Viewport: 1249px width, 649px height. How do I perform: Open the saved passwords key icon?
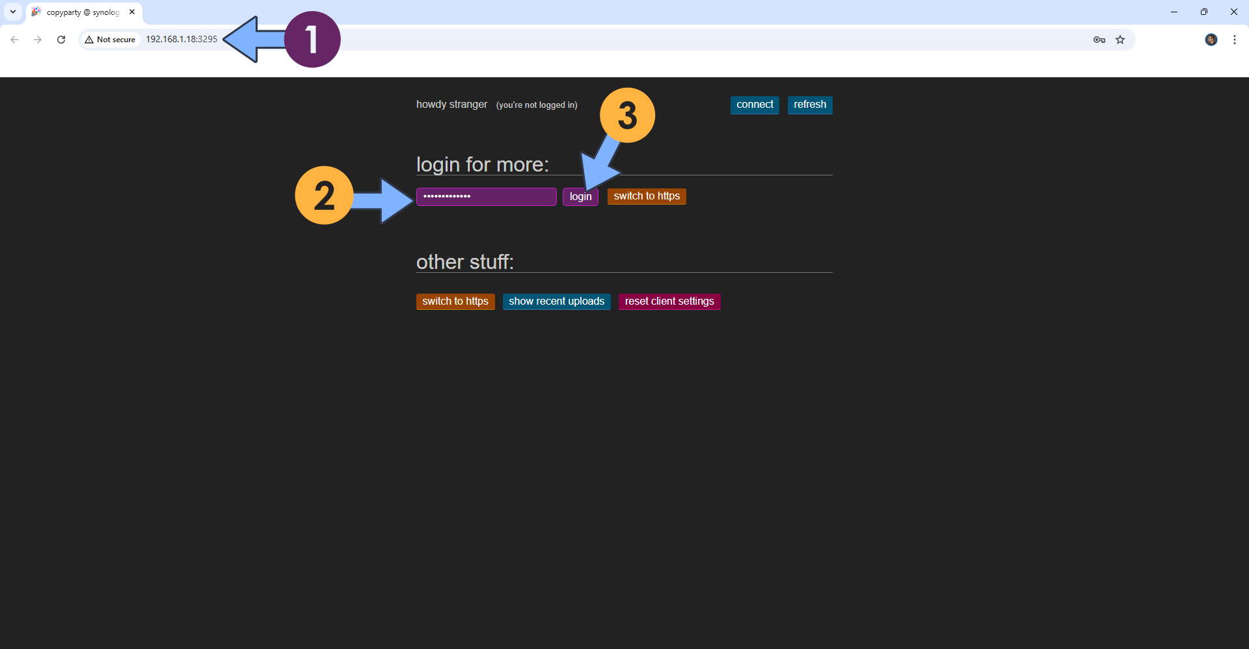[x=1099, y=40]
